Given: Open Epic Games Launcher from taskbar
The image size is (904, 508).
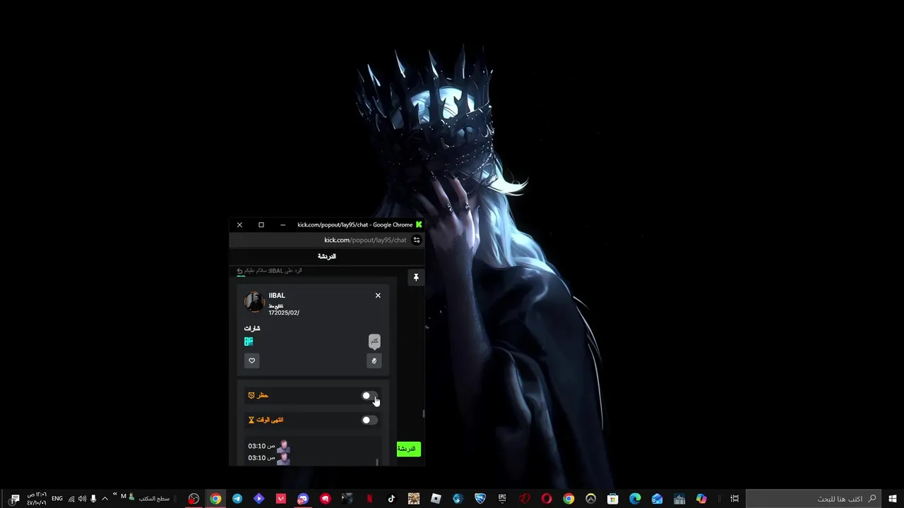Looking at the screenshot, I should pos(502,499).
